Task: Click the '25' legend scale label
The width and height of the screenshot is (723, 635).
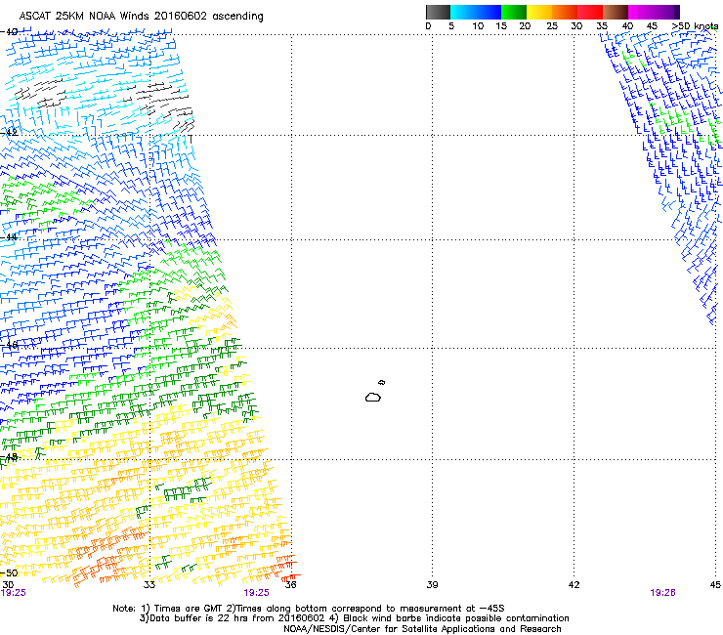Action: (552, 26)
